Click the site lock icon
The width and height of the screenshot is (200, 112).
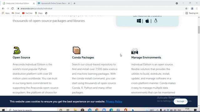18,8
